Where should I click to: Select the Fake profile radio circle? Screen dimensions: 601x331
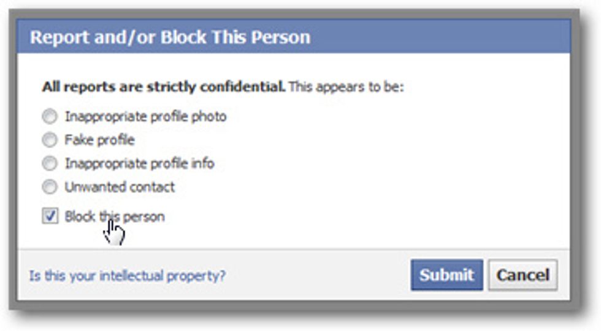50,140
